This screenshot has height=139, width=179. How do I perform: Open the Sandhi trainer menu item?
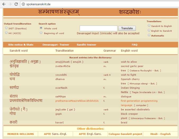click(x=86, y=45)
